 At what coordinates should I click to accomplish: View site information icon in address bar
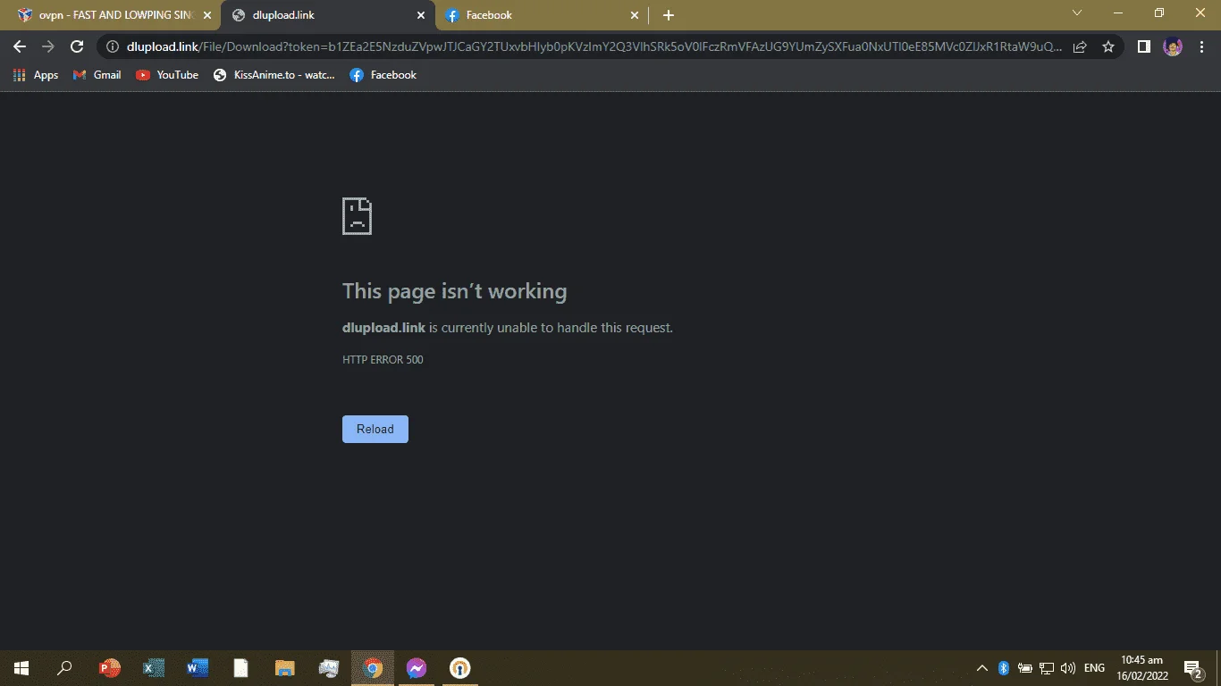pyautogui.click(x=114, y=46)
